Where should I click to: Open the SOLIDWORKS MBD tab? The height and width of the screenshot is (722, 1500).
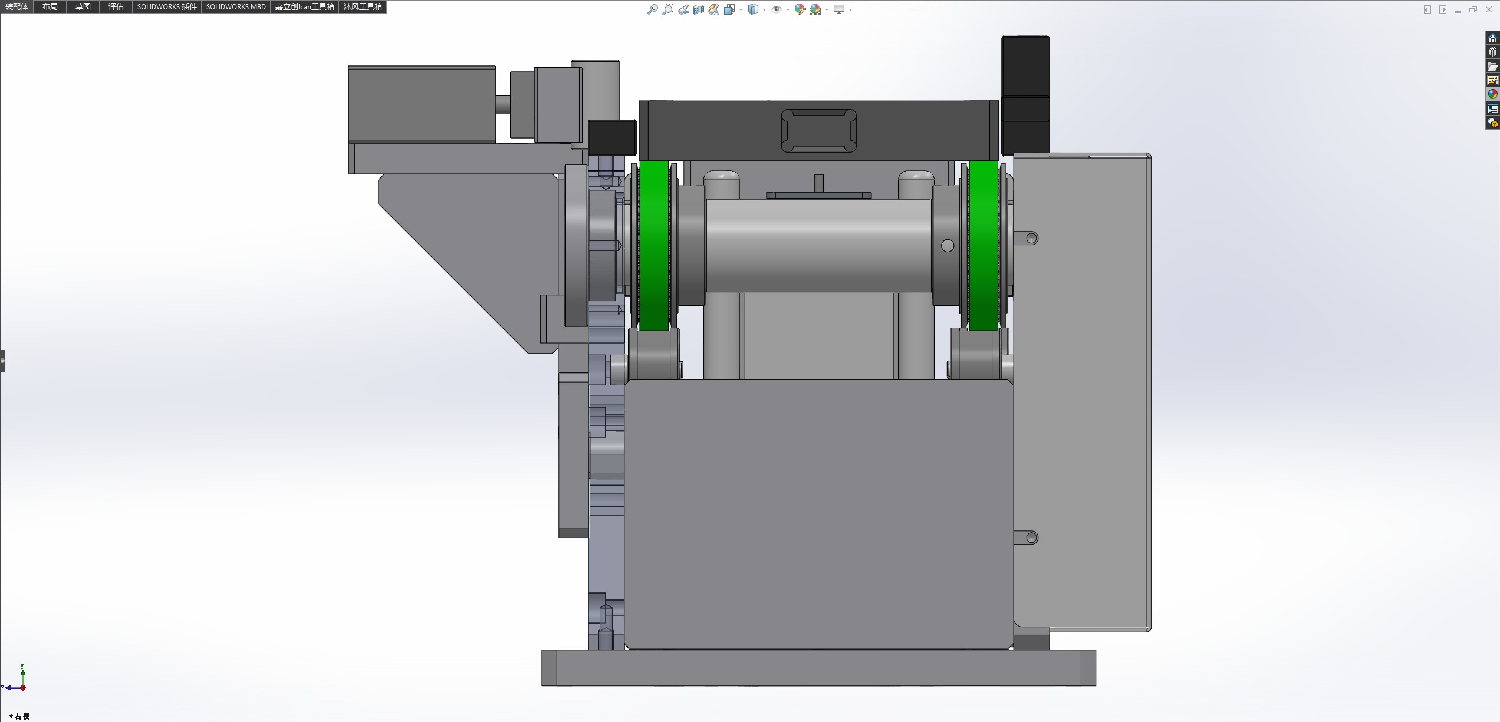click(236, 6)
